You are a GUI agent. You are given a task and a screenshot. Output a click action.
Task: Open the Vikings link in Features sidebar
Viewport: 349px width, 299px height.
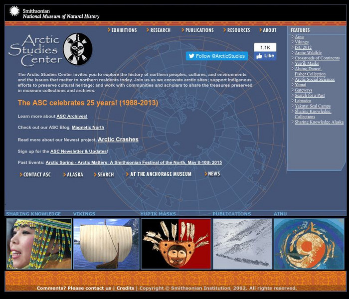point(302,42)
